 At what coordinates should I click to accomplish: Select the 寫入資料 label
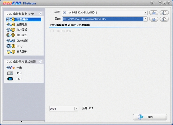pos(22,52)
